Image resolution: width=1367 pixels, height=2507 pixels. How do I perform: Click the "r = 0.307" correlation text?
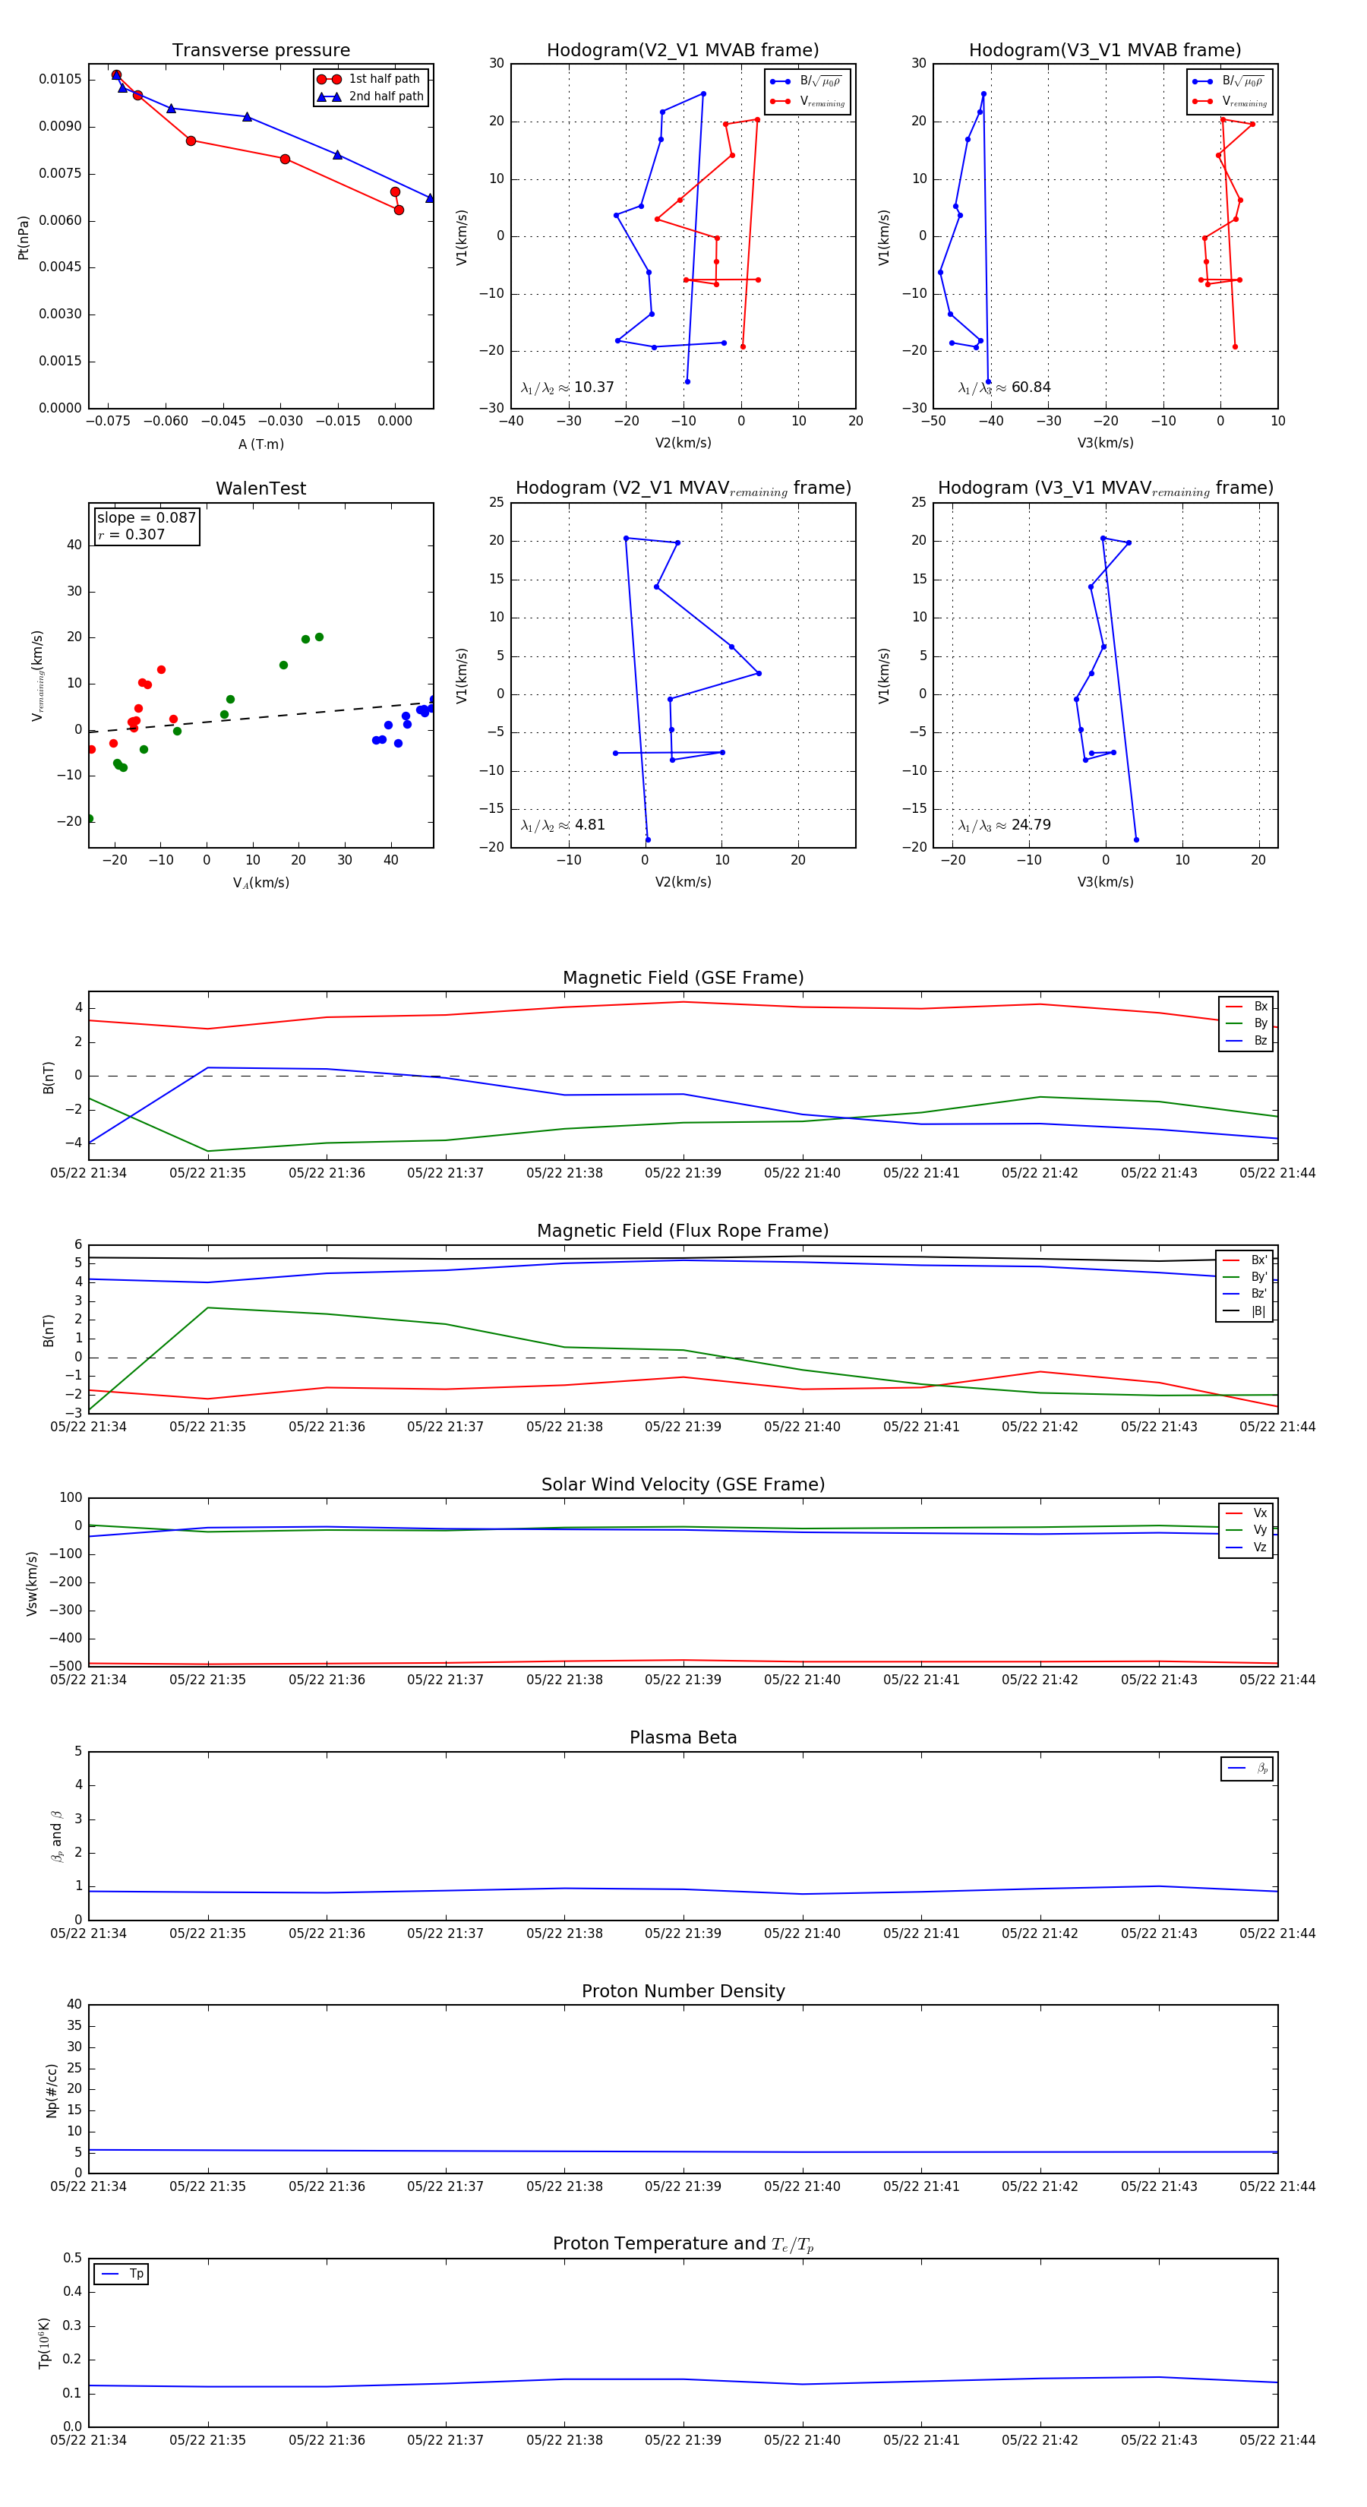[x=131, y=534]
